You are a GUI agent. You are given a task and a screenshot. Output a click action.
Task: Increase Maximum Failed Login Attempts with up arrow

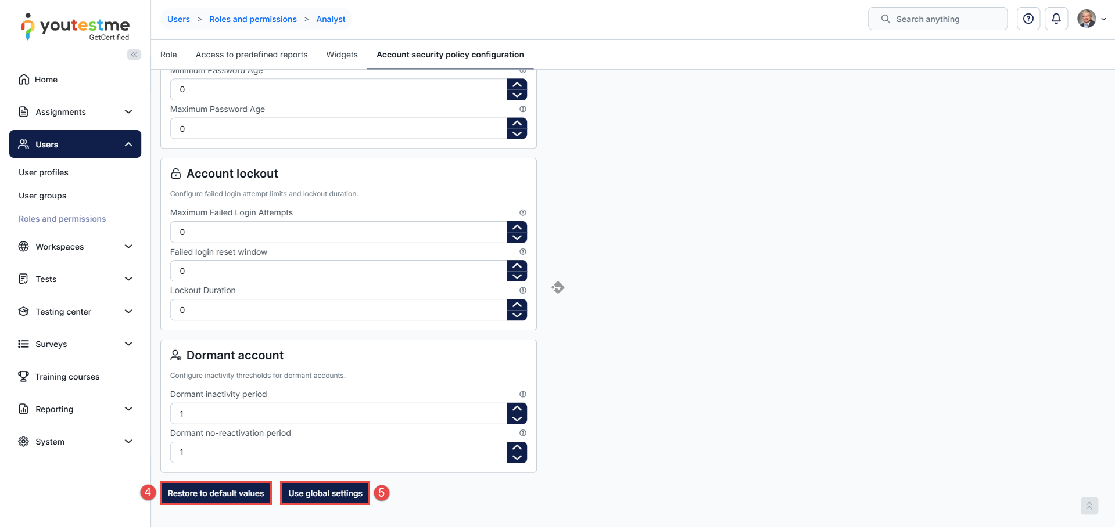[517, 227]
